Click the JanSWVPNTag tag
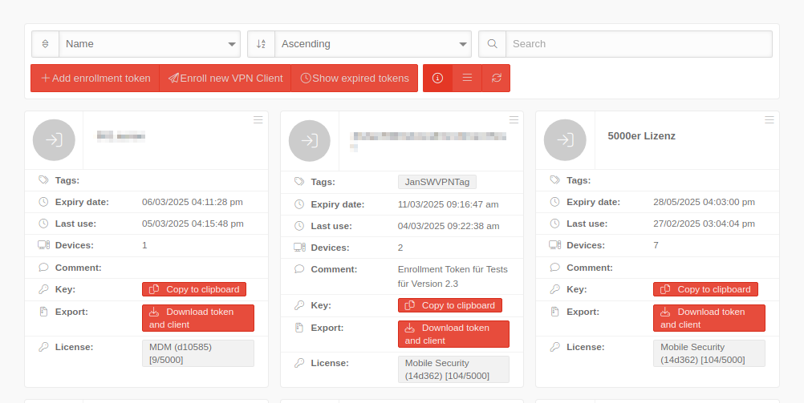This screenshot has height=403, width=804. tap(437, 182)
